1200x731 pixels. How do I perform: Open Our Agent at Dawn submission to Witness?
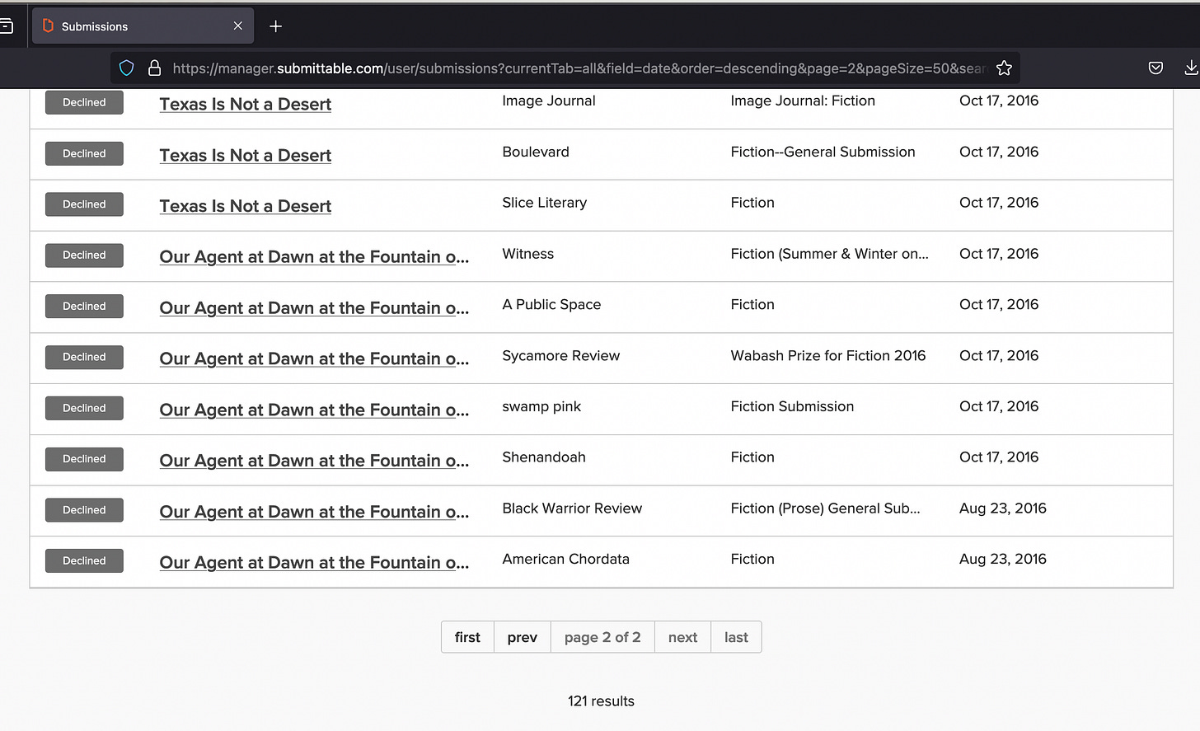pos(314,257)
